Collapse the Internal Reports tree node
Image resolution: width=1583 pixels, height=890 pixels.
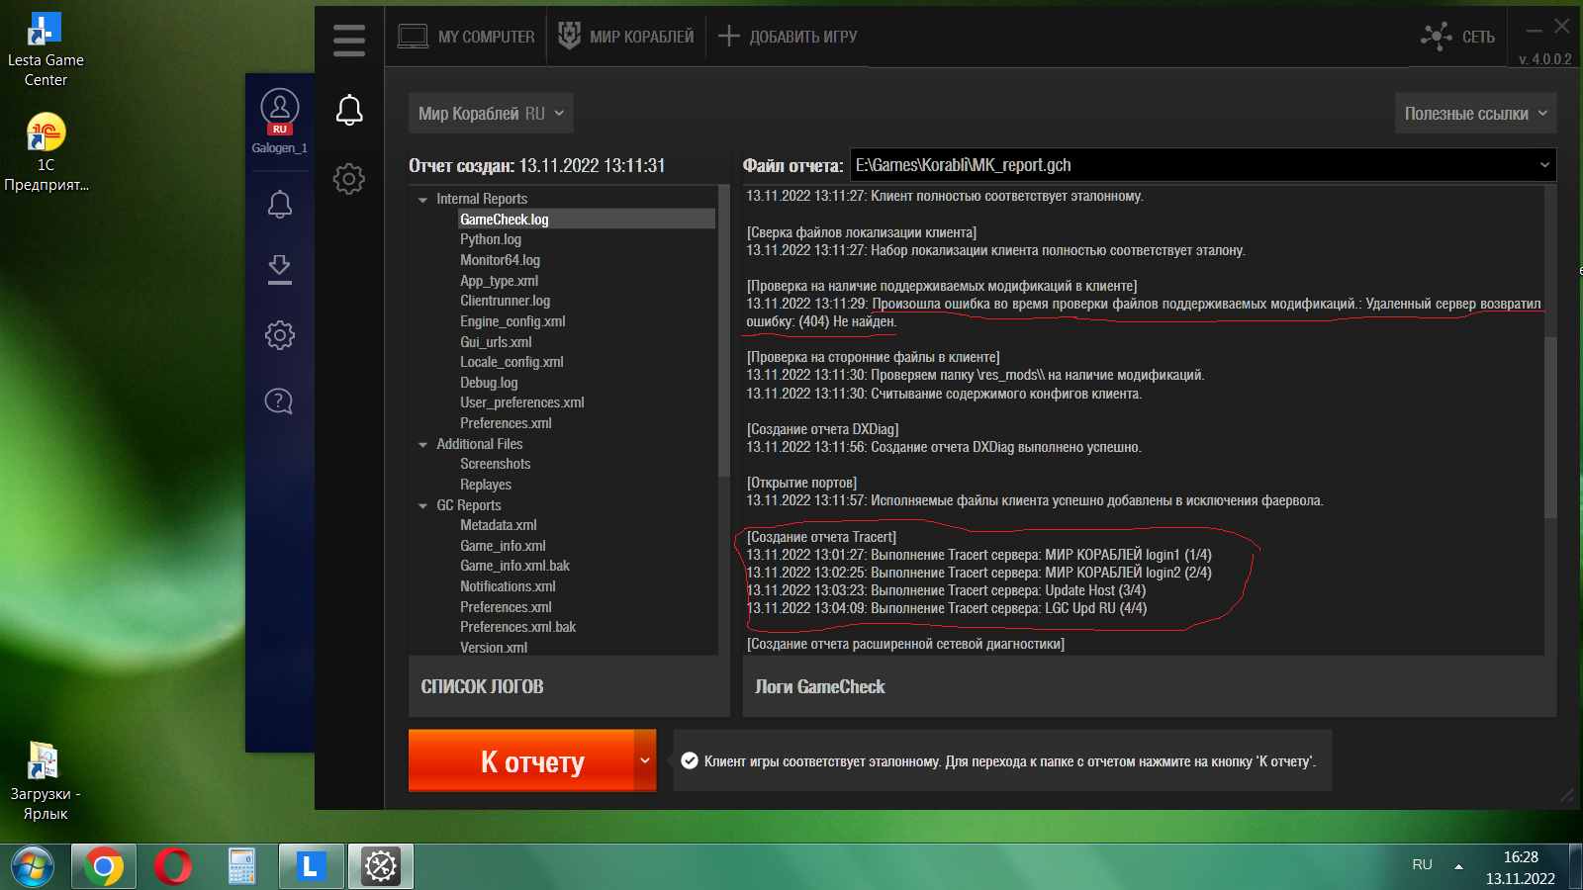(x=423, y=200)
